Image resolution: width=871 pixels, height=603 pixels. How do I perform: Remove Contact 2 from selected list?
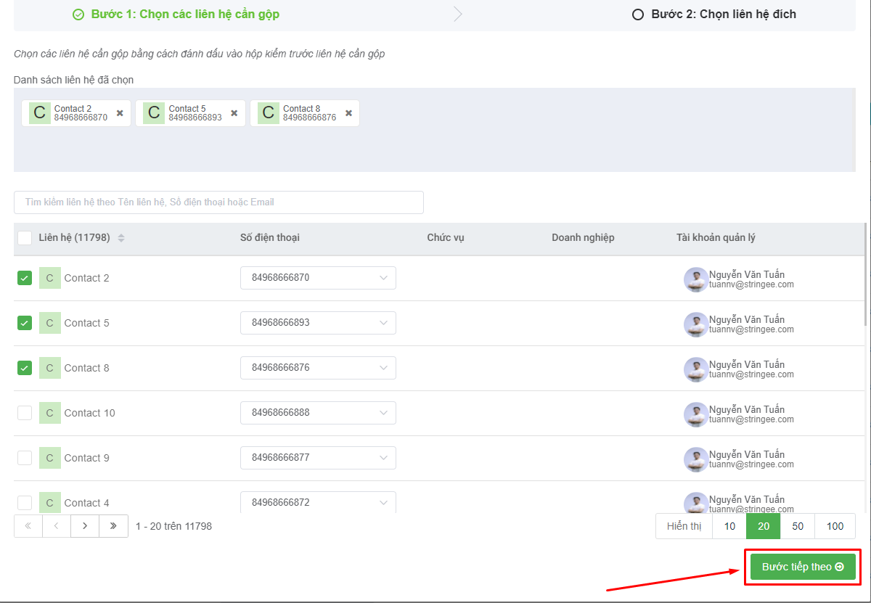coord(120,113)
